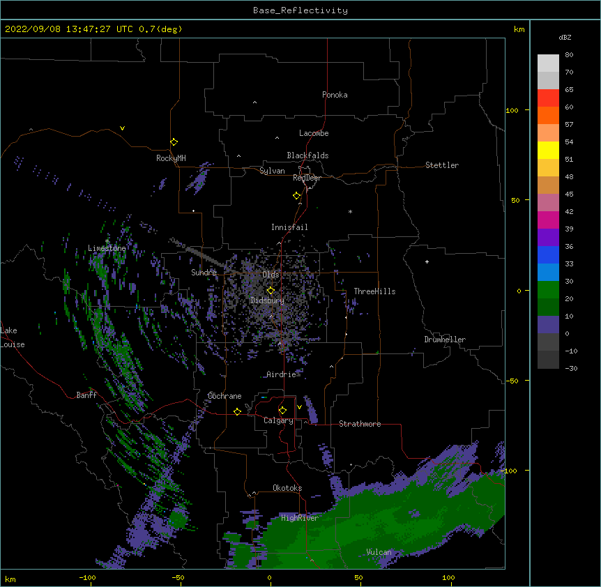Screen dimensions: 601x587
Task: Click the yellow V marker east of Calgary
Action: point(299,407)
